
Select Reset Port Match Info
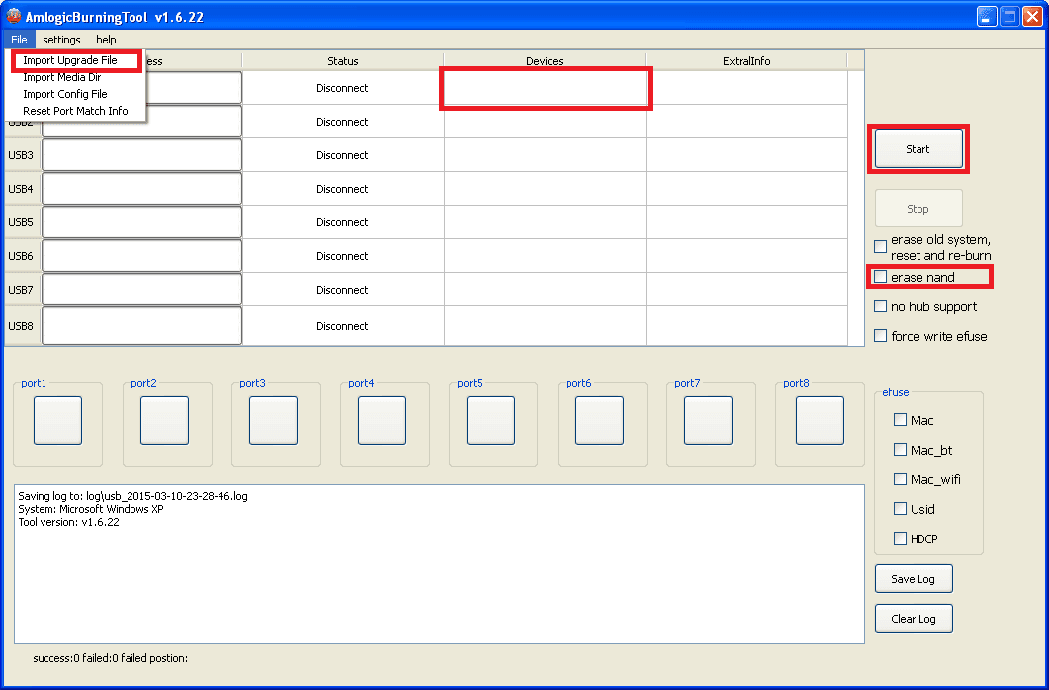coord(75,111)
